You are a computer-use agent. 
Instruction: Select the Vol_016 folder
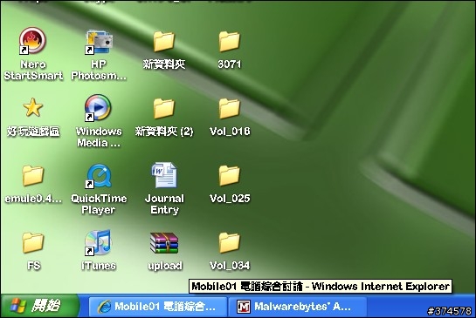(230, 108)
